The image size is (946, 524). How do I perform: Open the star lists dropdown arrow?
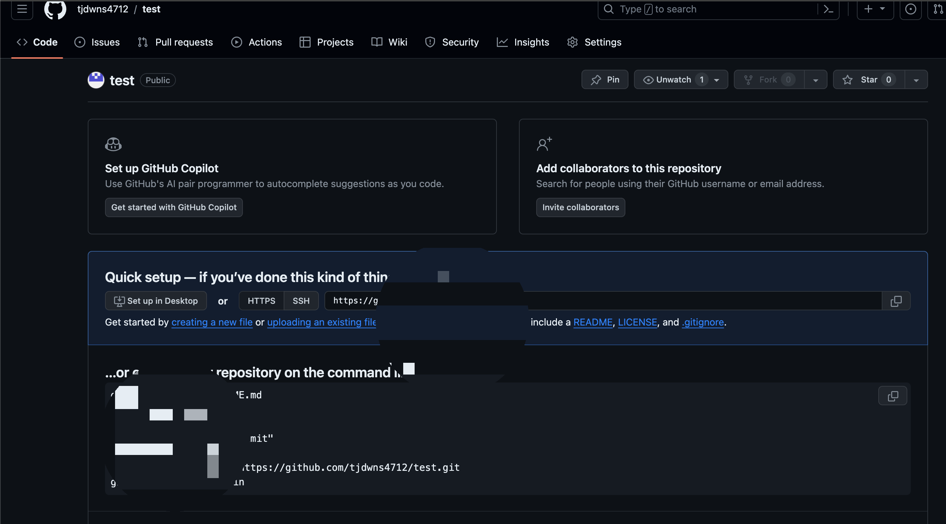(x=916, y=80)
